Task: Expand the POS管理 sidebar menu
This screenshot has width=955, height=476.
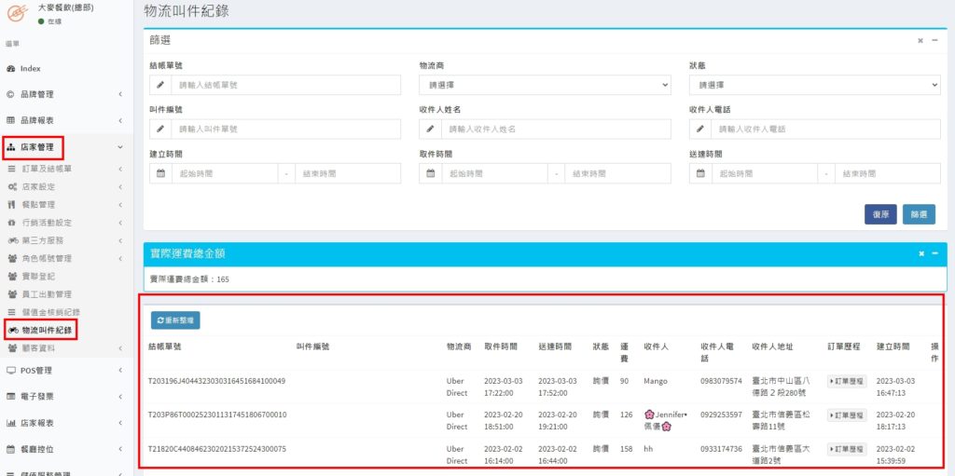Action: pyautogui.click(x=63, y=370)
